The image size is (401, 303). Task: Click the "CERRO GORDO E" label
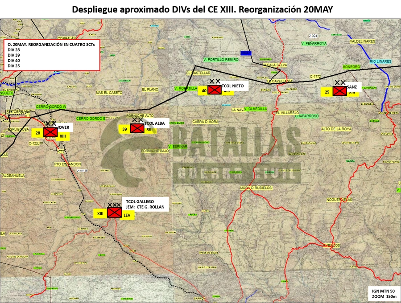point(91,119)
